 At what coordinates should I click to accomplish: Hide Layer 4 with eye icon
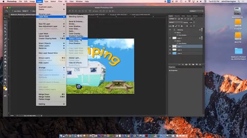click(x=170, y=53)
